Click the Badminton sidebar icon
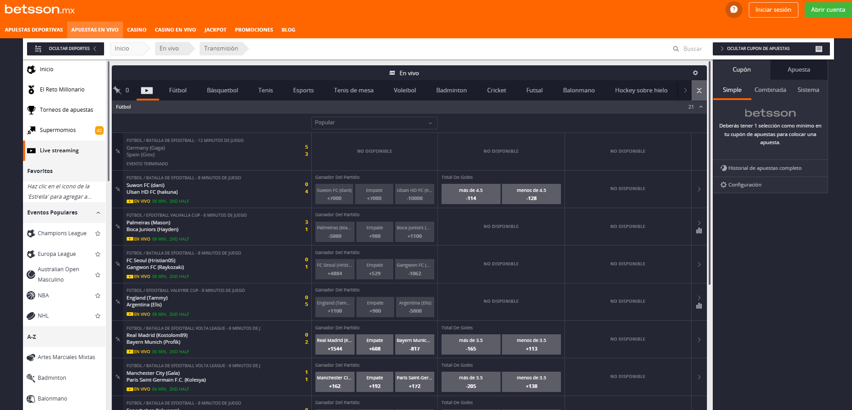Viewport: 852px width, 410px height. point(31,378)
